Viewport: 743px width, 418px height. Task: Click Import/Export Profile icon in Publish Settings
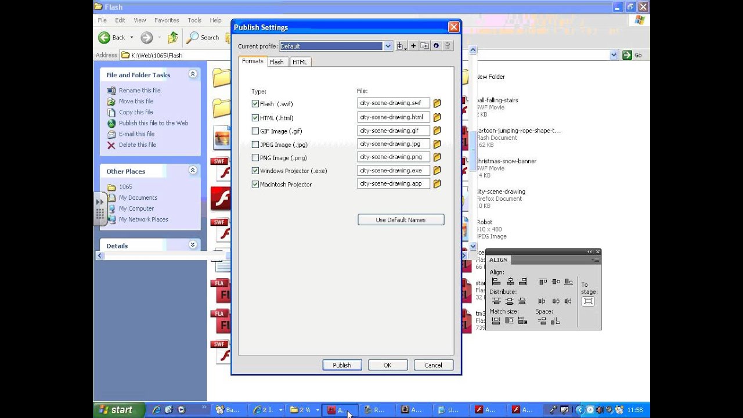pos(402,46)
